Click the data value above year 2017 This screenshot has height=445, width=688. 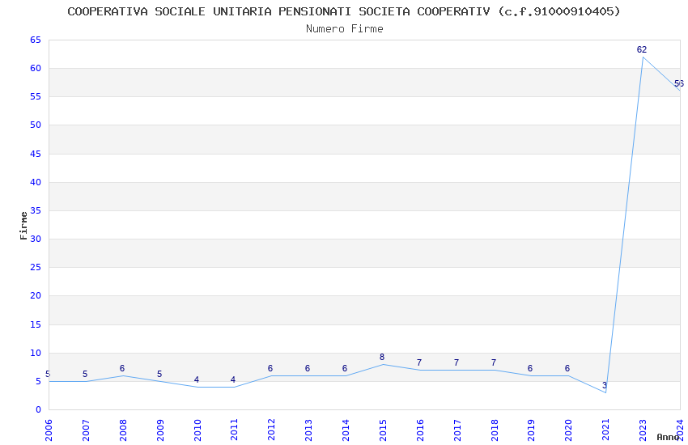coord(457,363)
